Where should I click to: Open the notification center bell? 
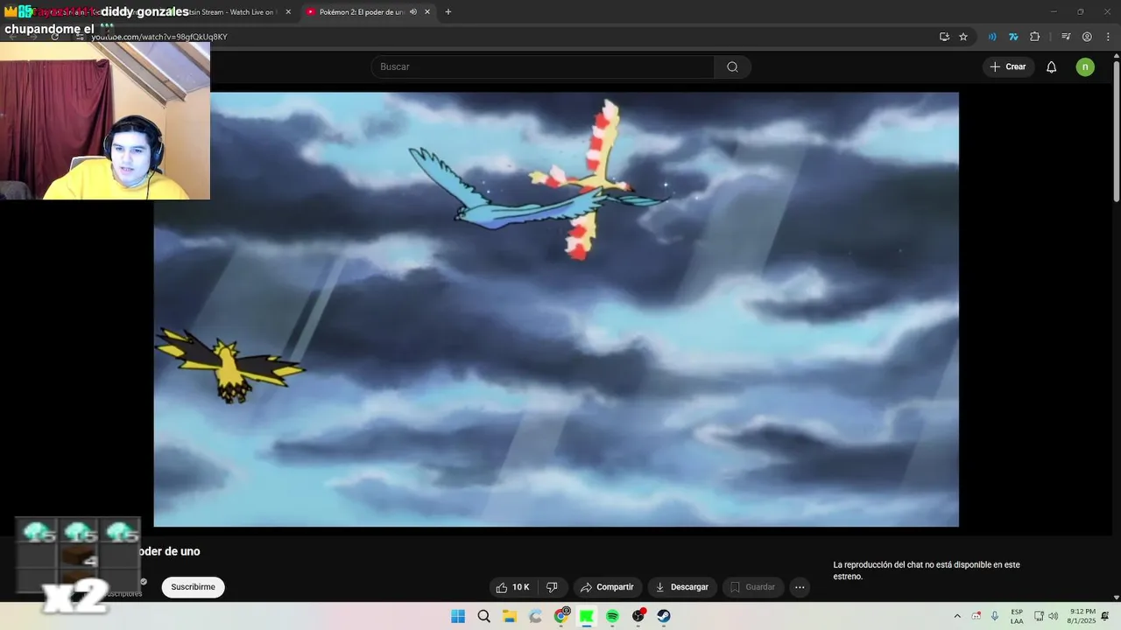(1105, 616)
